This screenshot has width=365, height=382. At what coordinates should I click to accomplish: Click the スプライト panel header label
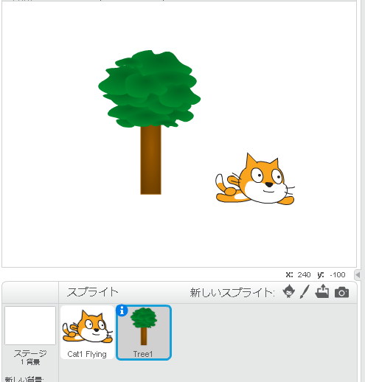[x=93, y=292]
